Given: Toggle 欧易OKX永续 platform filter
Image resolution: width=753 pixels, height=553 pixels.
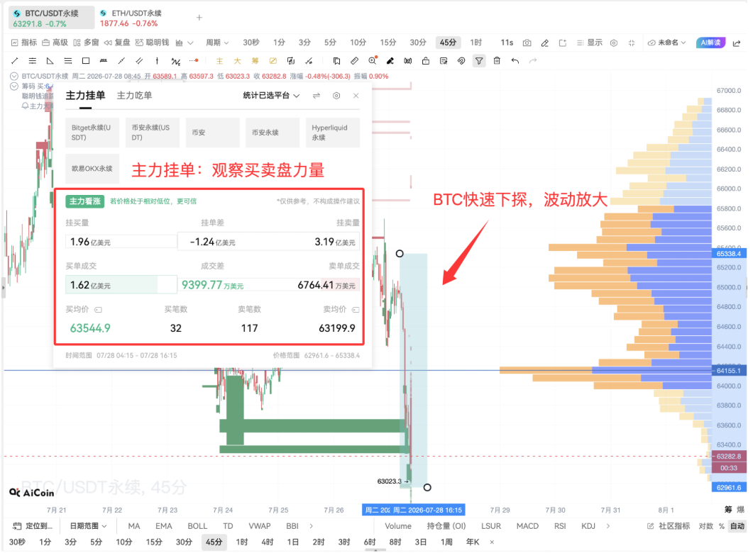Looking at the screenshot, I should click(92, 168).
